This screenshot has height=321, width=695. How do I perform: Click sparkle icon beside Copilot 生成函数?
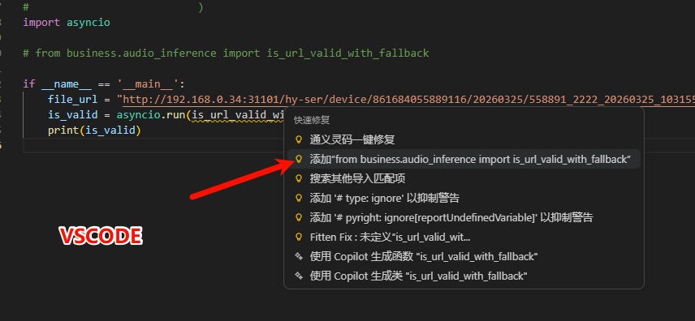coord(299,256)
